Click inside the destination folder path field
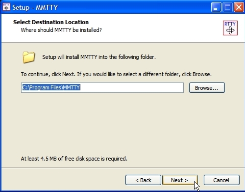245x192 pixels. pyautogui.click(x=102, y=87)
